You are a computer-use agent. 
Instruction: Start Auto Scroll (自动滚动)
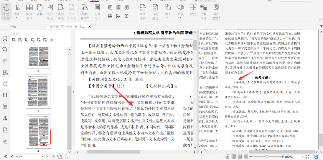point(155,12)
